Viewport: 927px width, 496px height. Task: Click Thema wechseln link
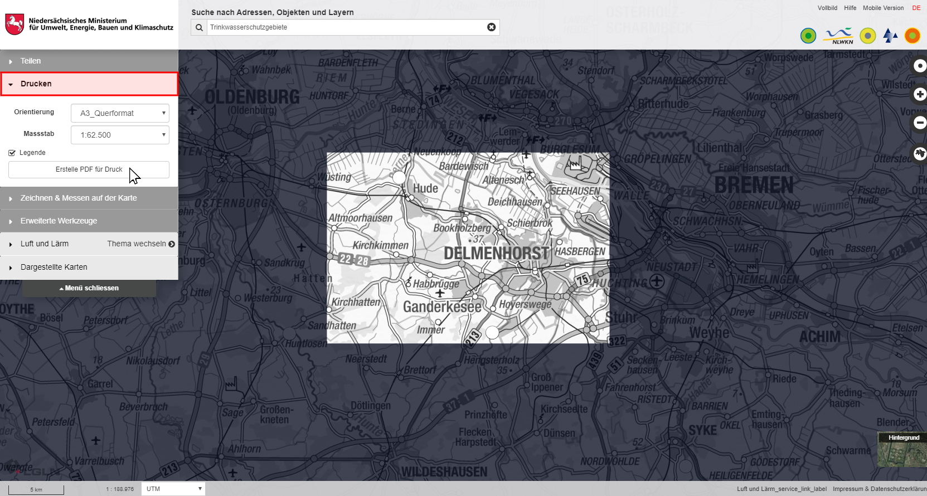click(x=141, y=244)
